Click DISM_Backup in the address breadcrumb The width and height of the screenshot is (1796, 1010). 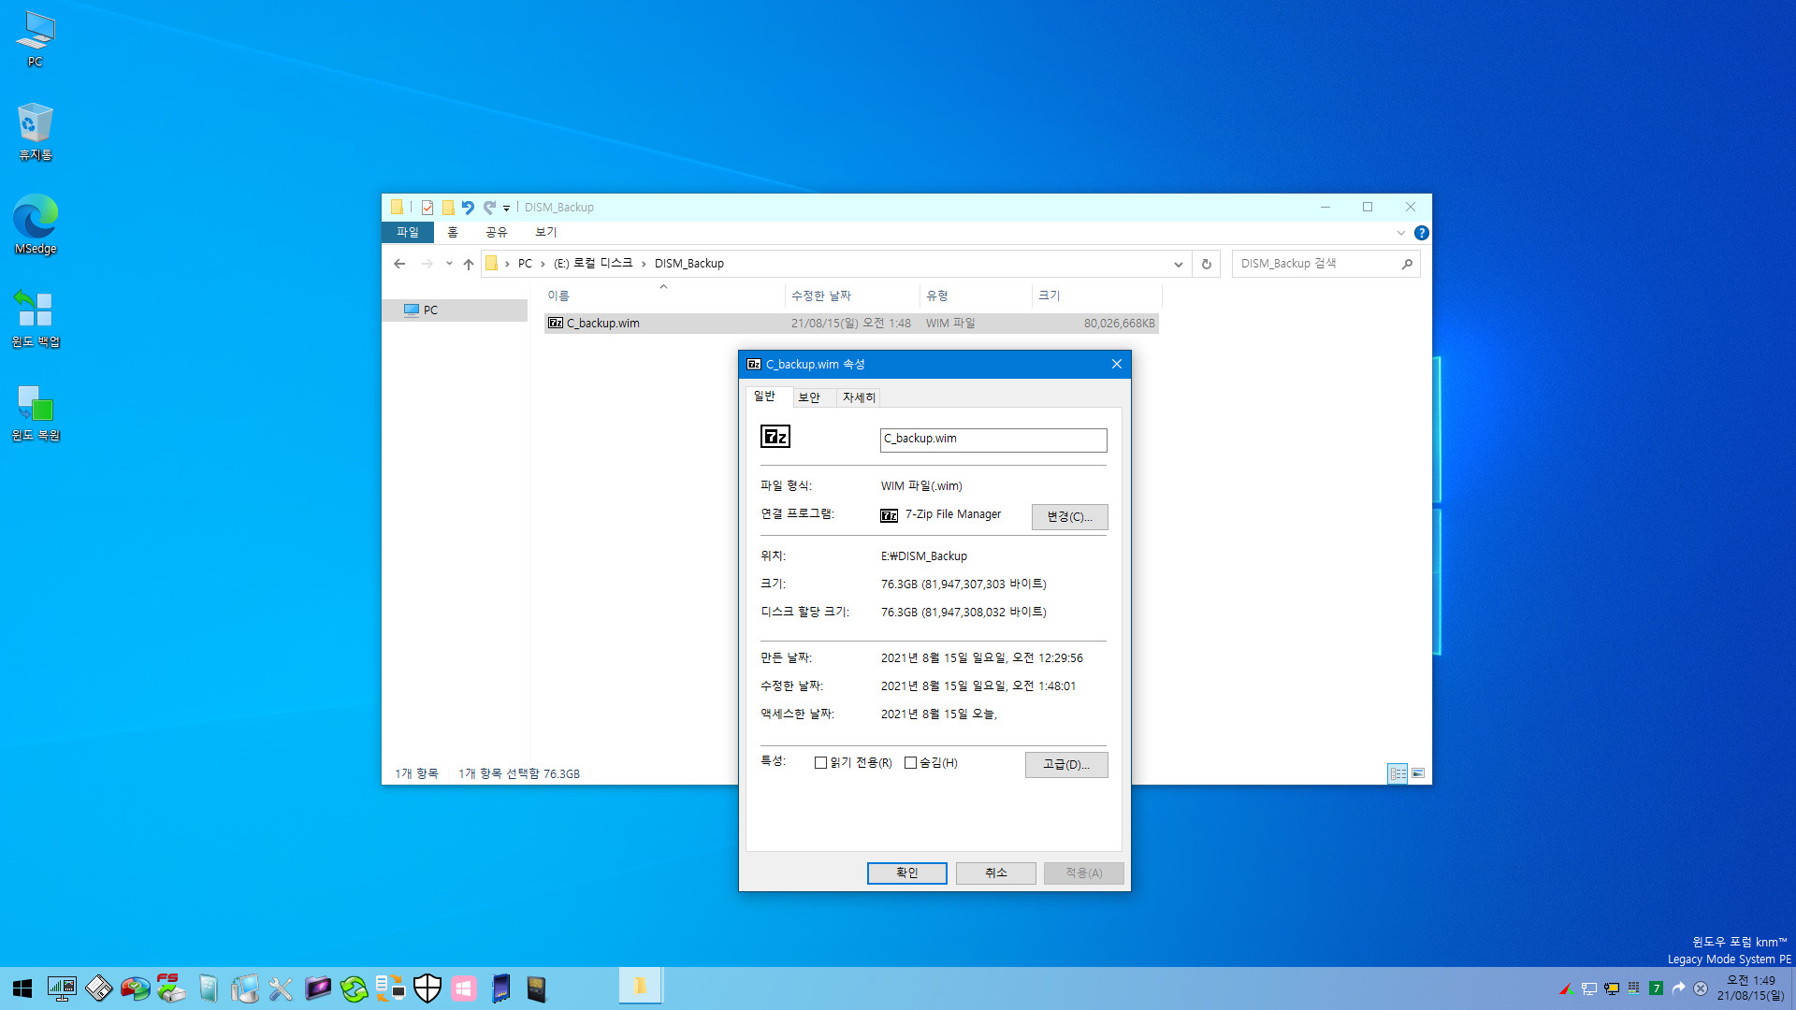pos(689,264)
